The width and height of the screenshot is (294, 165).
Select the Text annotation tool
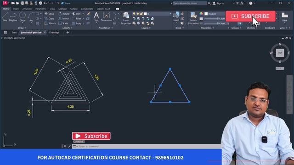point(96,16)
